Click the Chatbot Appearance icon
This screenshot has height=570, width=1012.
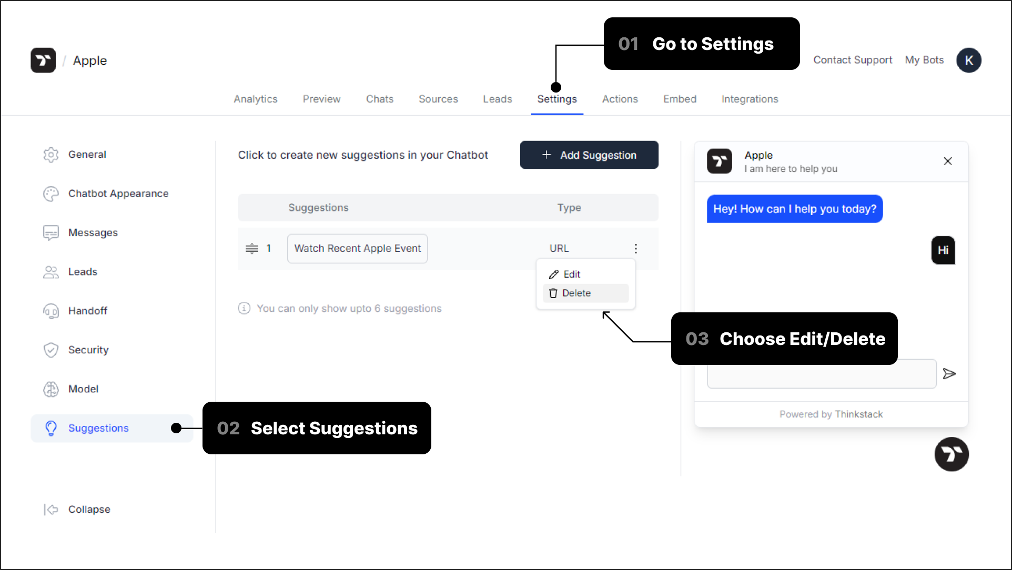pos(52,194)
